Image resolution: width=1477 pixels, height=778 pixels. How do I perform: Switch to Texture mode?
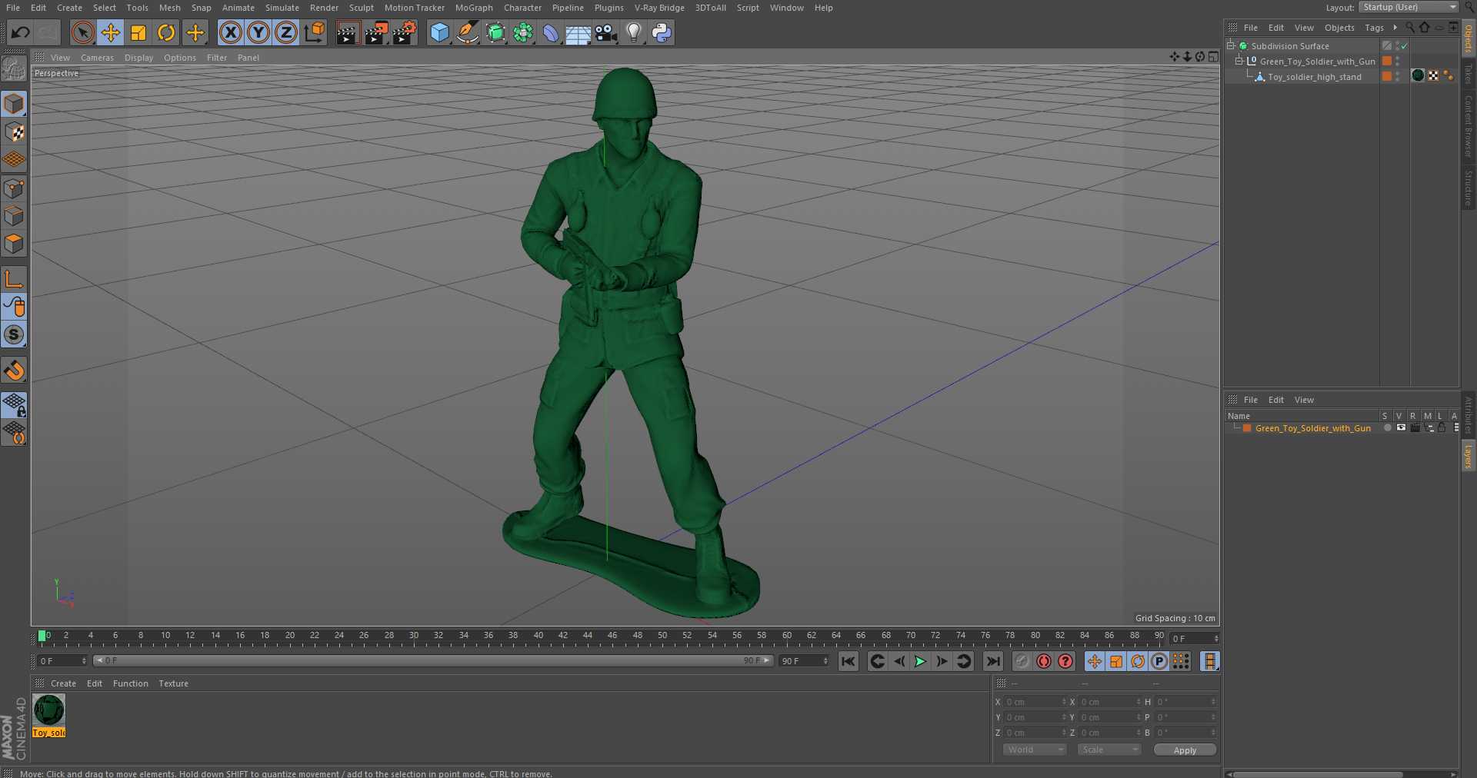tap(14, 132)
